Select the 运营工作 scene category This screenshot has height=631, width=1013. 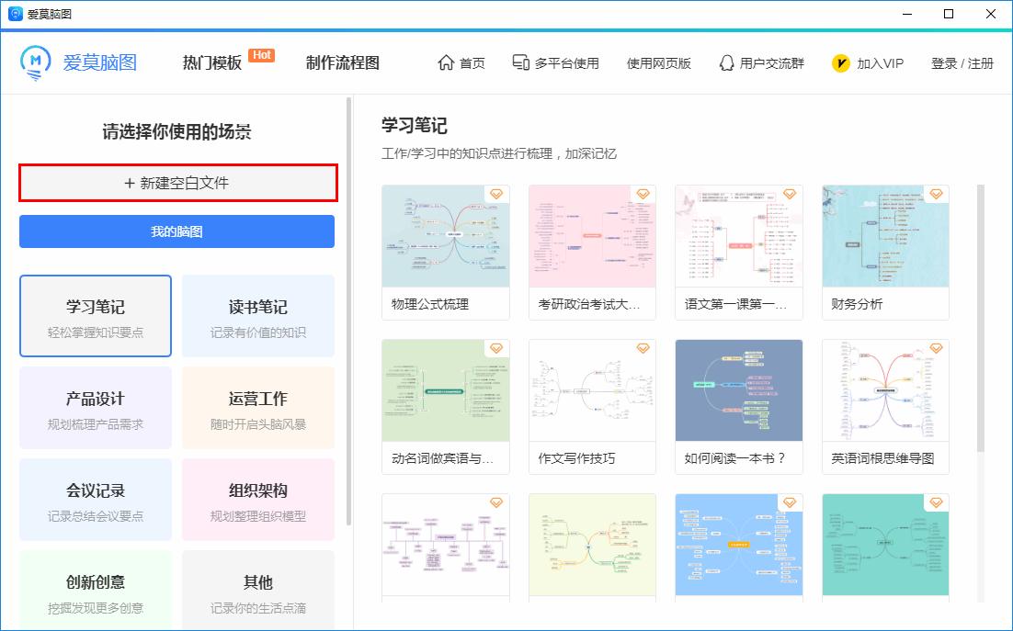pos(258,408)
